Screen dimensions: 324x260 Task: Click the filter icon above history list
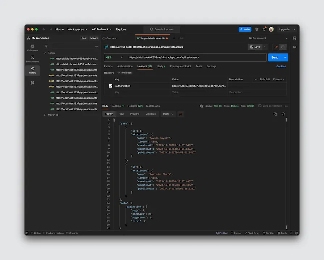[x=46, y=46]
